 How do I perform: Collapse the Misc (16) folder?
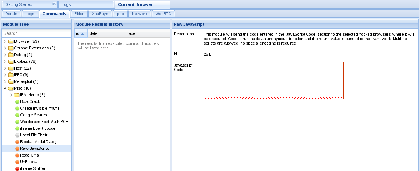5,88
